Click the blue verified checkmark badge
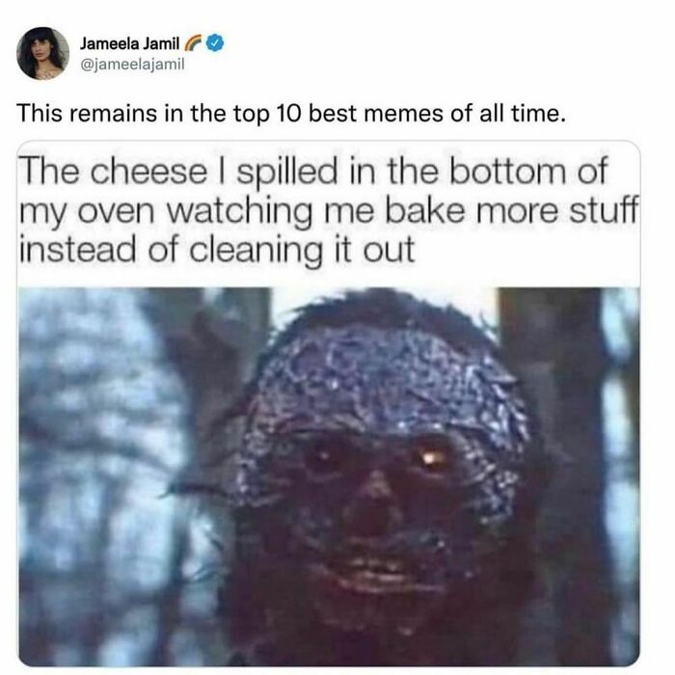 215,43
